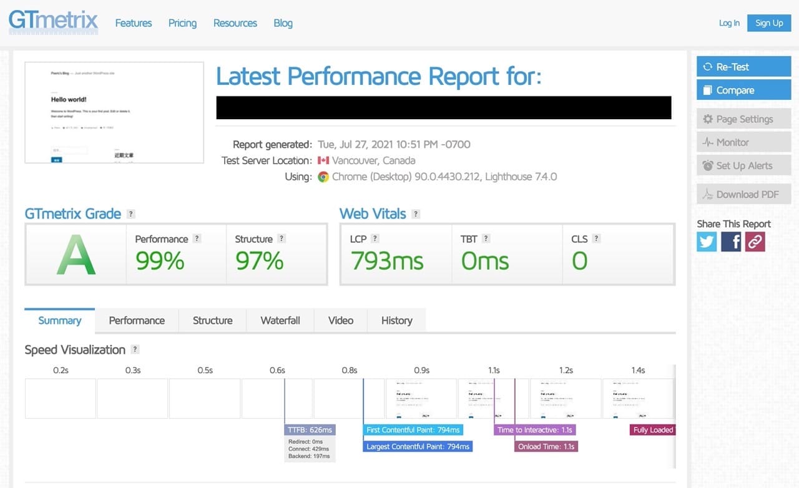This screenshot has width=799, height=488.
Task: Open Resources menu
Action: click(x=235, y=23)
